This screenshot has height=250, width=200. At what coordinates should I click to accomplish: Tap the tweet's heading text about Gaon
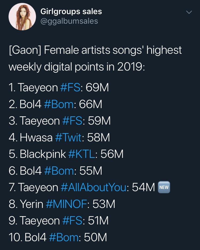(95, 58)
